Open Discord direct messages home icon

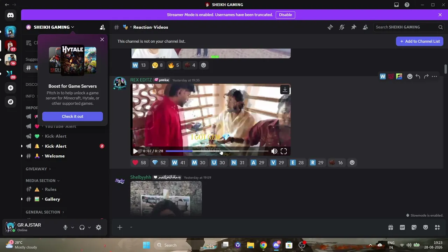tap(10, 15)
